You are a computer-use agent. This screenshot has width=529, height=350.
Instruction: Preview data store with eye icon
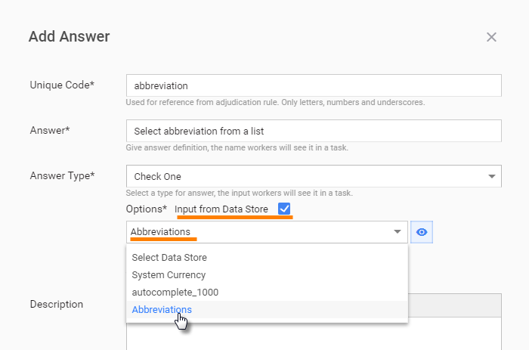click(x=422, y=232)
